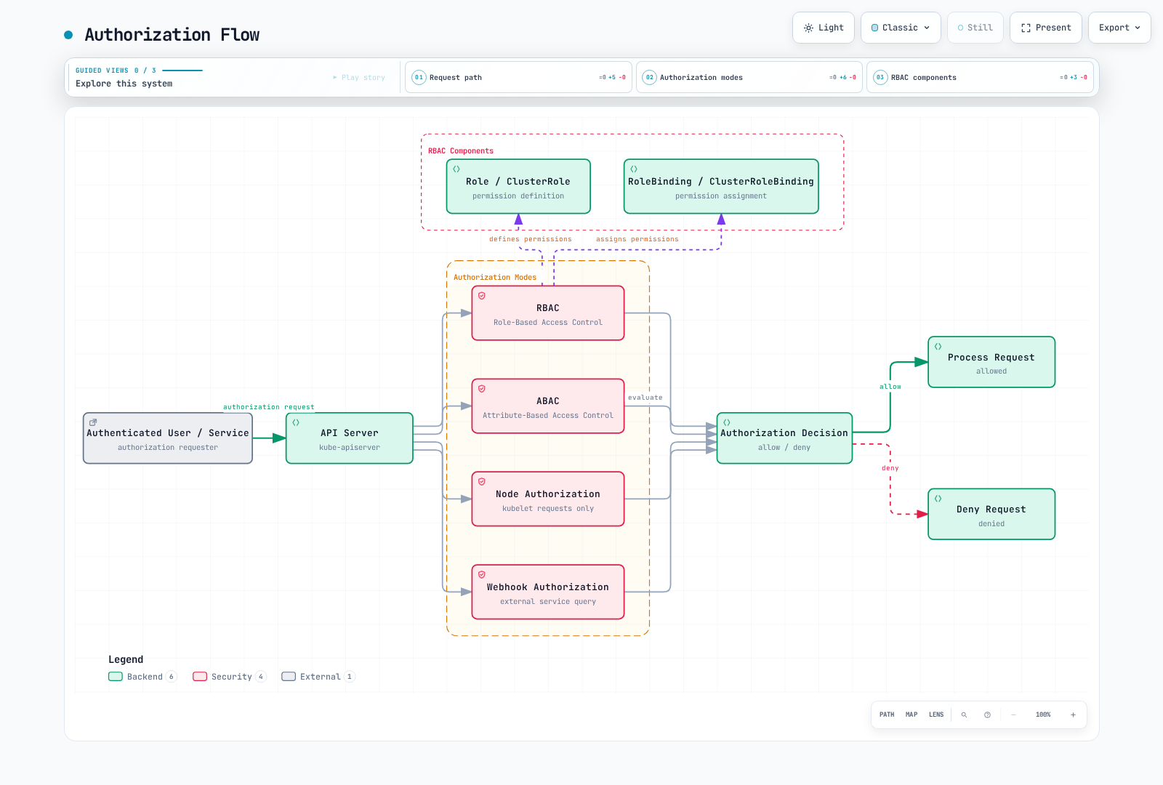Select the RBAC components guided view
Viewport: 1163px width, 785px height.
click(x=980, y=77)
